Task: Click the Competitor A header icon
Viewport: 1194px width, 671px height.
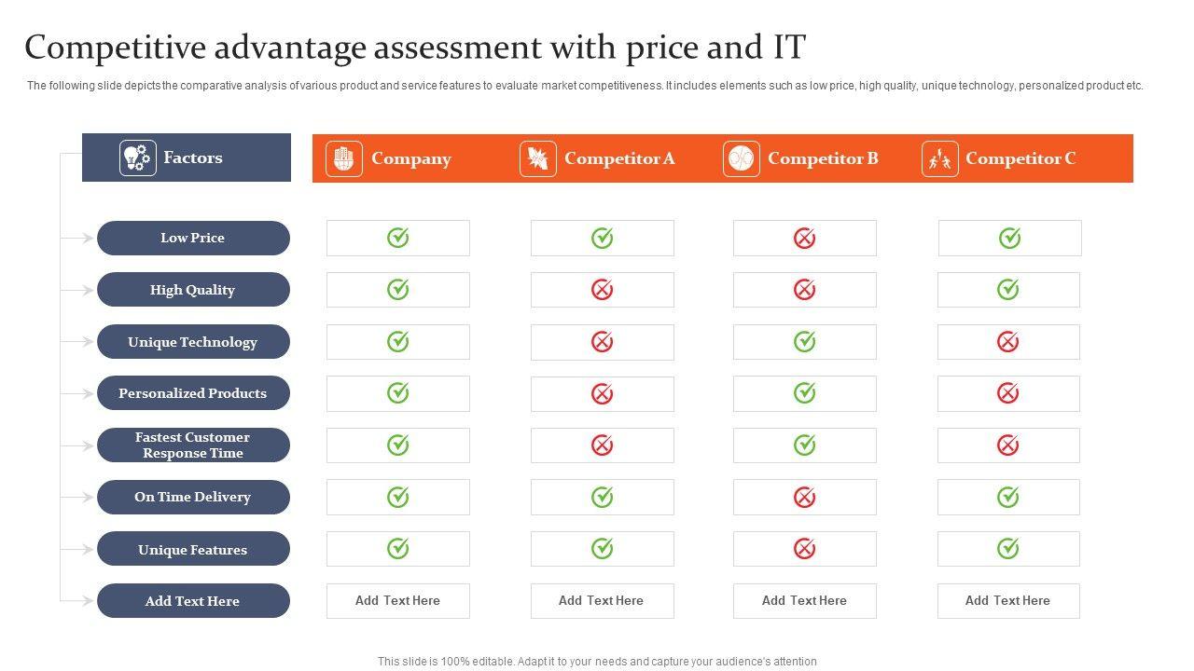Action: [538, 158]
